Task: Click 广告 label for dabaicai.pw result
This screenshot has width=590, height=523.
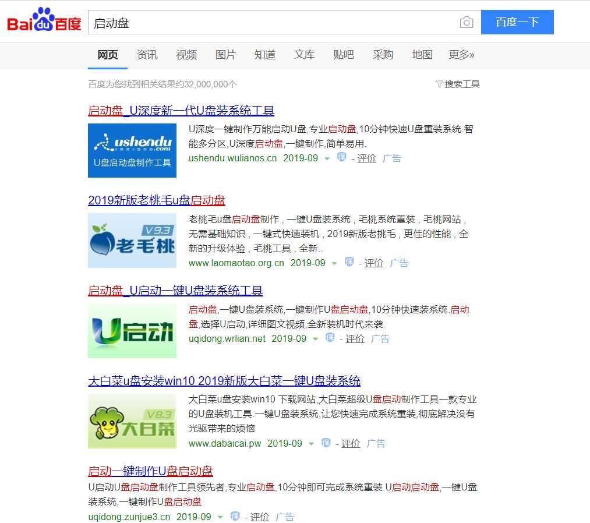Action: pos(376,444)
